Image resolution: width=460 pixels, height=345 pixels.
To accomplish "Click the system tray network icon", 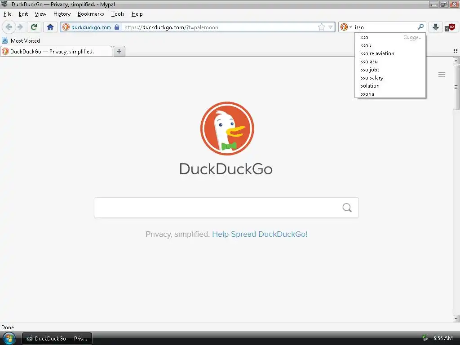I will (x=425, y=338).
